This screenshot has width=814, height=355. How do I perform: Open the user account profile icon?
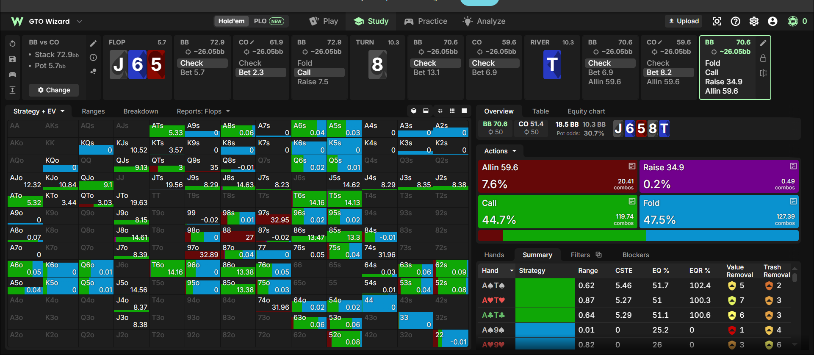click(772, 21)
